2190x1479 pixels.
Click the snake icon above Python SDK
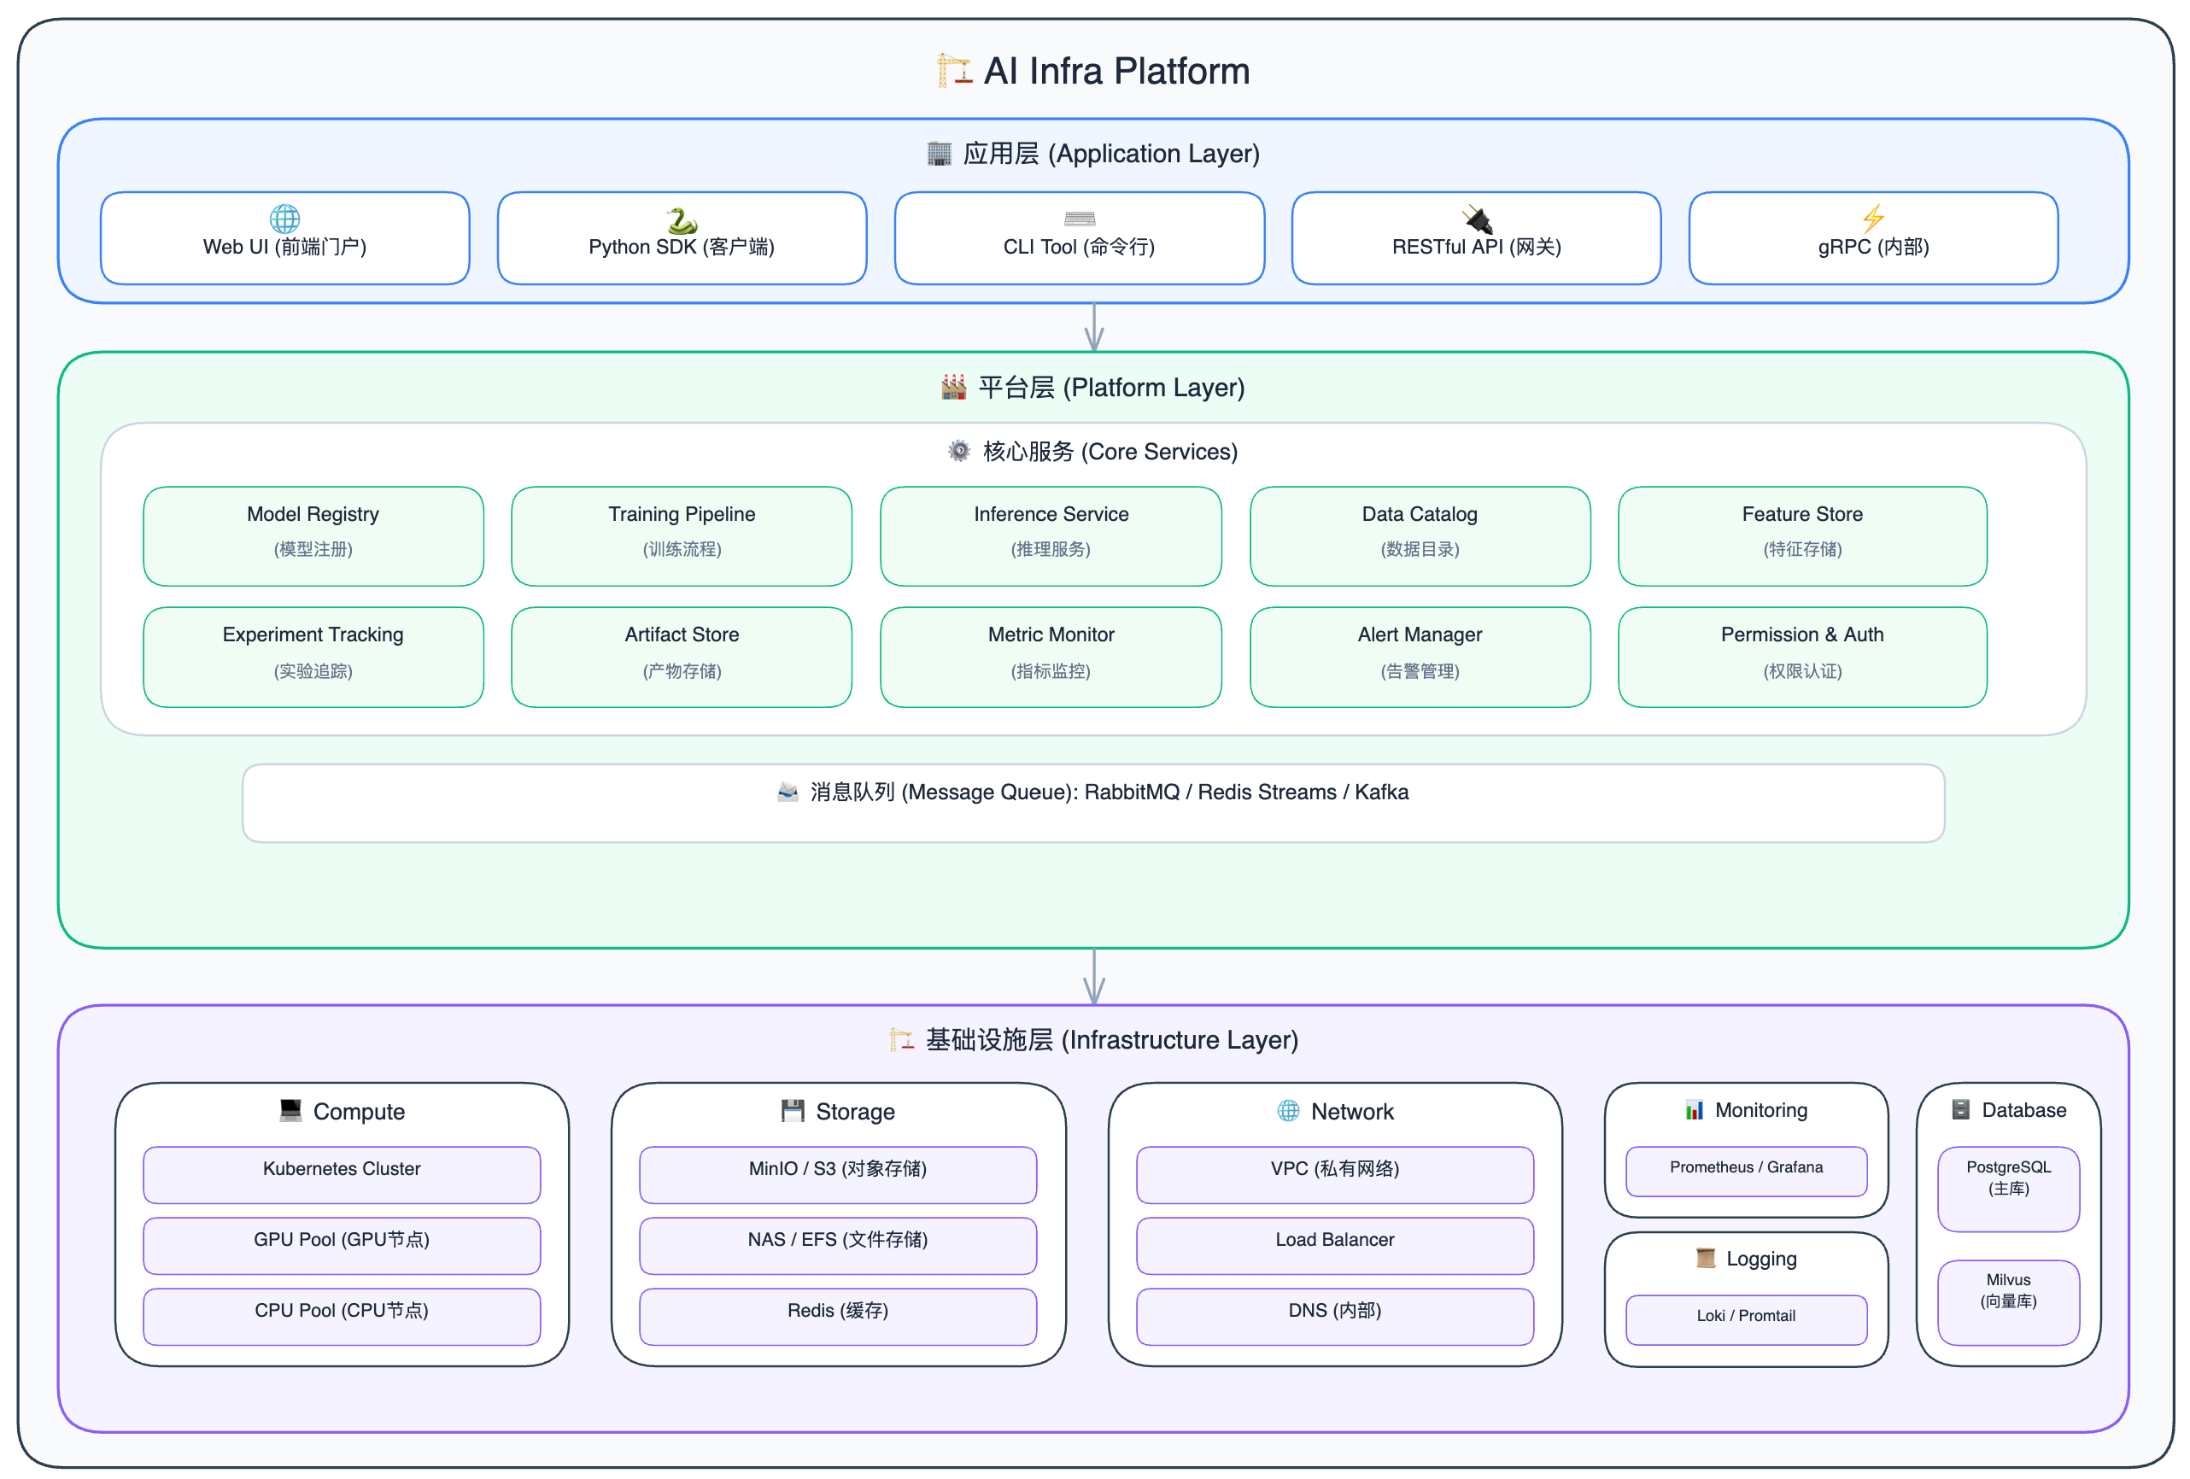[682, 220]
